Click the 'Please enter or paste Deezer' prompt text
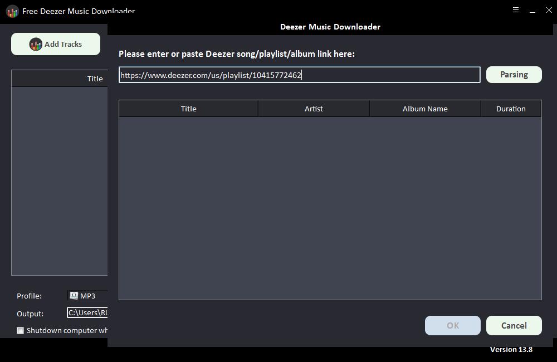 pyautogui.click(x=237, y=54)
